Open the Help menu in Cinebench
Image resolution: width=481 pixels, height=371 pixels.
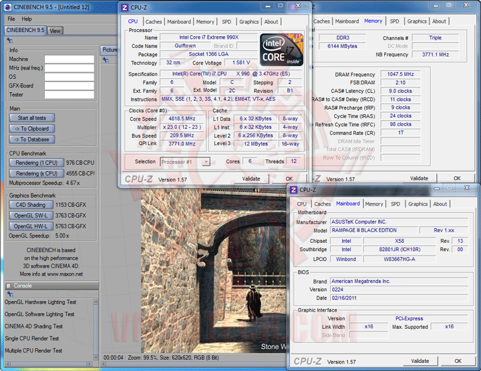tap(27, 19)
